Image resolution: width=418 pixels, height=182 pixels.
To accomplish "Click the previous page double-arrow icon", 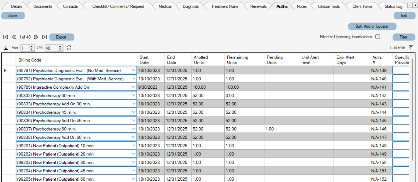I will [x=13, y=37].
